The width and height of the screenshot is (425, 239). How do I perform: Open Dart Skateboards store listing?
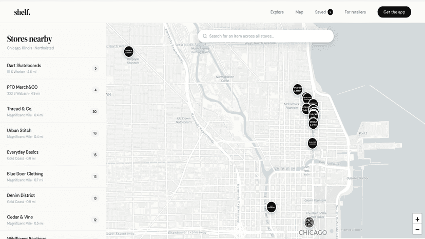[53, 68]
